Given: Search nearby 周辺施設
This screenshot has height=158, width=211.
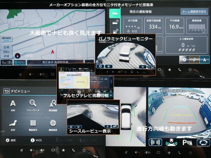Looking at the screenshot, I should click(53, 106).
